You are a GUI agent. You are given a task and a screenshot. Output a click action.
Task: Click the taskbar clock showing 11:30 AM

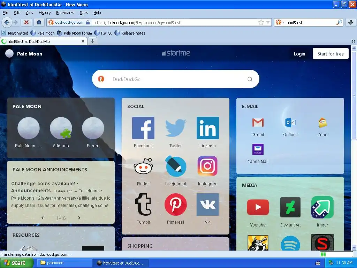pos(344,263)
